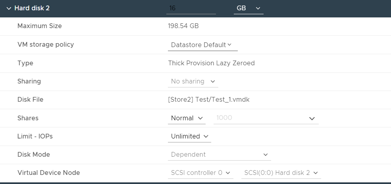391x184 pixels.
Task: Click the chevron next to GB unit
Action: click(x=258, y=8)
